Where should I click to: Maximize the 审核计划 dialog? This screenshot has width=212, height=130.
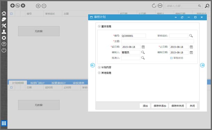(195, 17)
